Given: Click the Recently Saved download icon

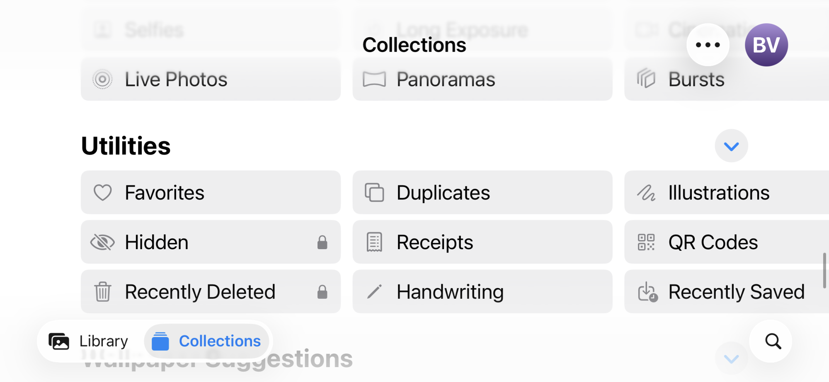Looking at the screenshot, I should pos(648,292).
